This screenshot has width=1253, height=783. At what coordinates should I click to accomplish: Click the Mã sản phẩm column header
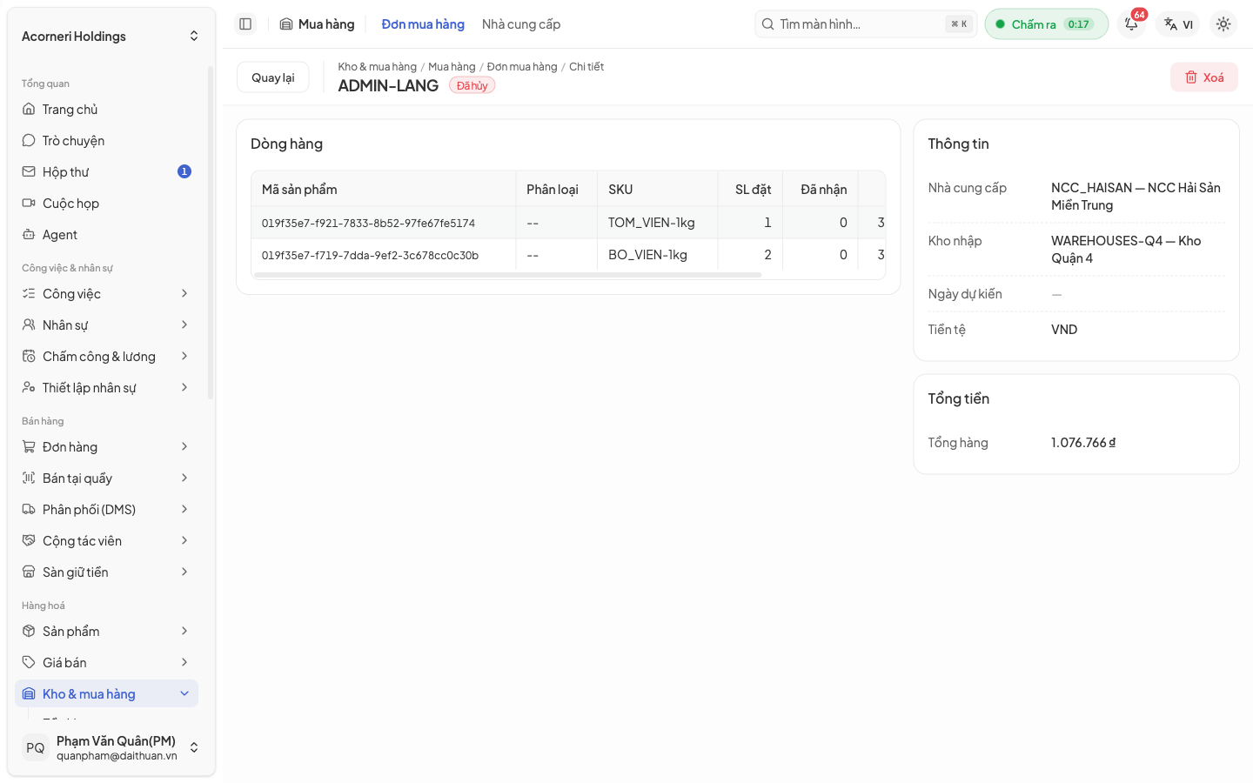[384, 190]
